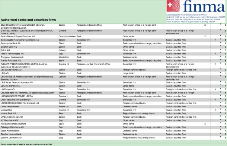Click the finma logo
This screenshot has width=227, height=146.
point(196,12)
